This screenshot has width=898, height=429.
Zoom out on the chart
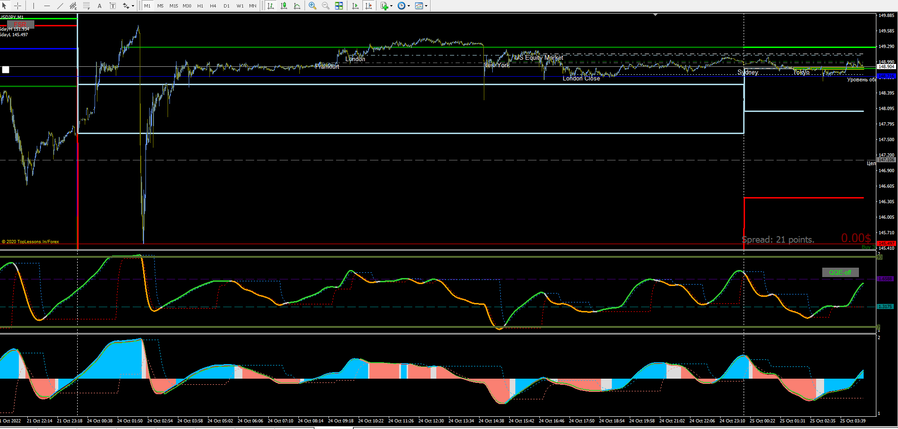coord(326,6)
